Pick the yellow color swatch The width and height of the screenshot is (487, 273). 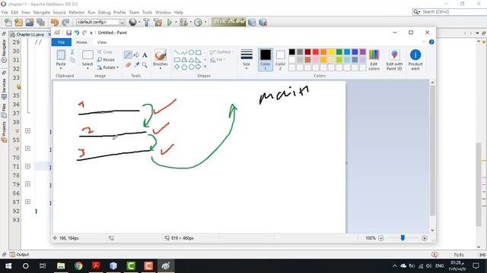[331, 52]
